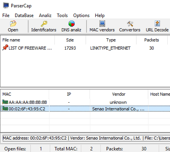170x152 pixels.
Task: Open the DataBase menu
Action: pos(24,15)
